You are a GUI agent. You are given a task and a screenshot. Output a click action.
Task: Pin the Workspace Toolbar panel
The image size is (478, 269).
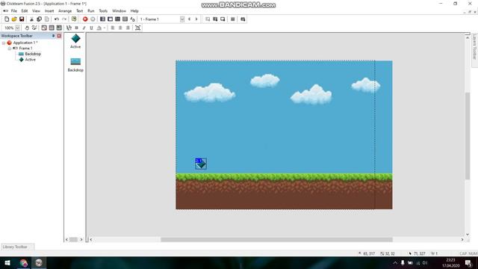tap(53, 36)
